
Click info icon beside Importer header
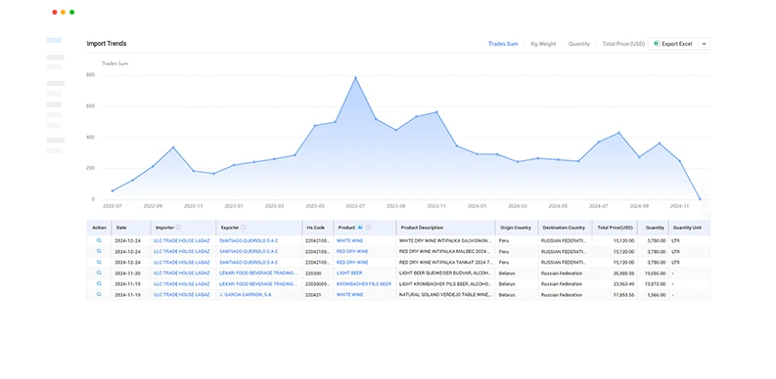(178, 228)
